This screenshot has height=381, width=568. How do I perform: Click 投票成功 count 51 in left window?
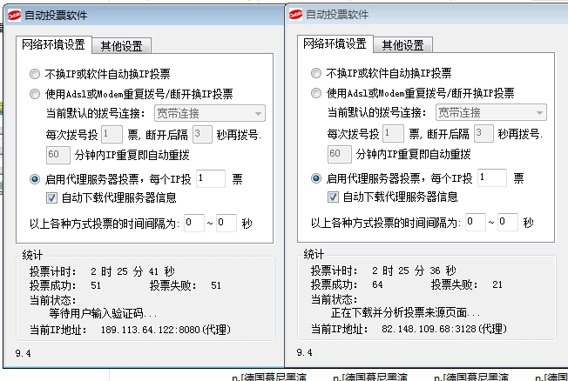coord(96,286)
